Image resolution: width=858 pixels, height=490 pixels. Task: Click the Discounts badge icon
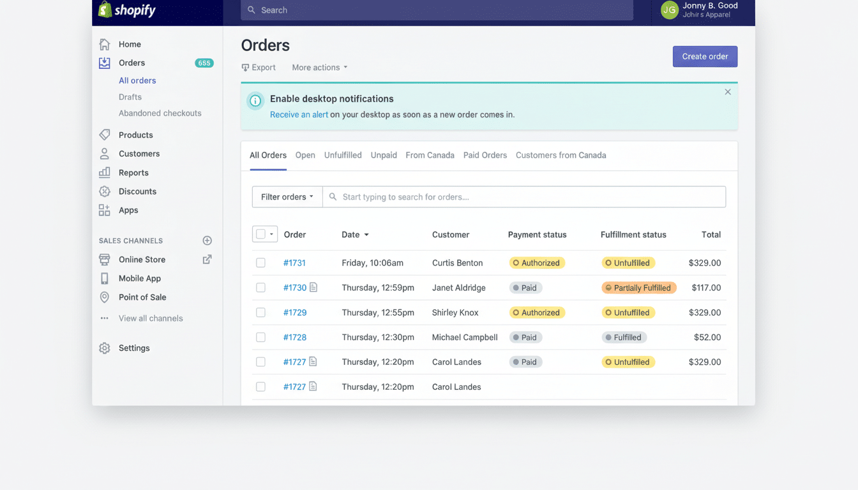[104, 191]
